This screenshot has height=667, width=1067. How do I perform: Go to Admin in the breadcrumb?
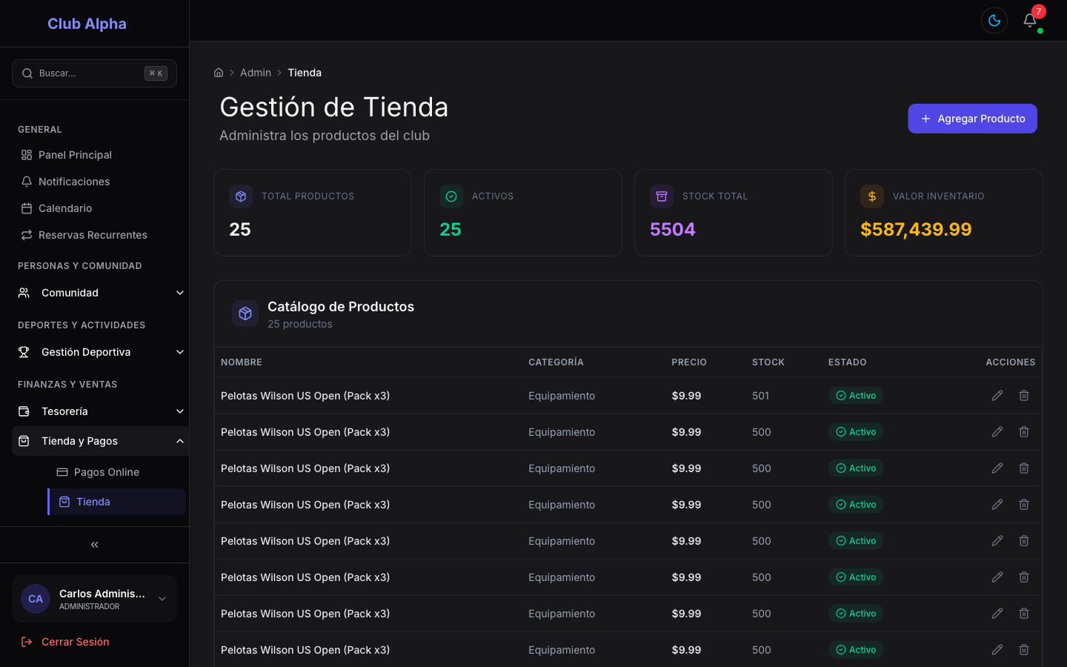click(x=256, y=73)
